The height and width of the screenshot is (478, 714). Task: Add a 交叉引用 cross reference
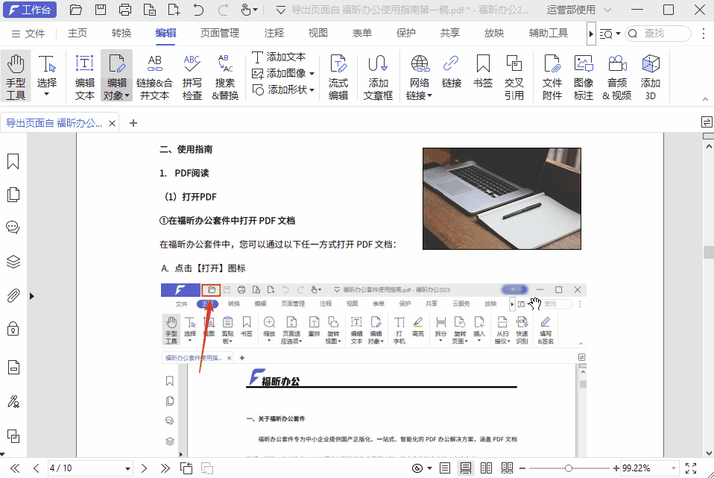pos(514,74)
